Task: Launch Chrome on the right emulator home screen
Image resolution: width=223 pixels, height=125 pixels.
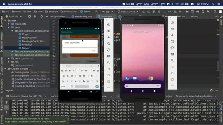Action: 151,78
